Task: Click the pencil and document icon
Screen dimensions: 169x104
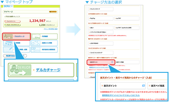Action: 8,50
